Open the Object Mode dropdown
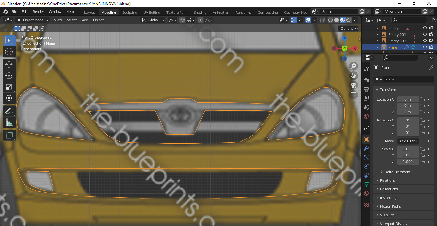This screenshot has height=226, width=437. point(33,20)
